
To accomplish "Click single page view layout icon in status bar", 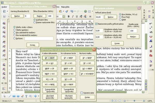I will click(112, 101).
